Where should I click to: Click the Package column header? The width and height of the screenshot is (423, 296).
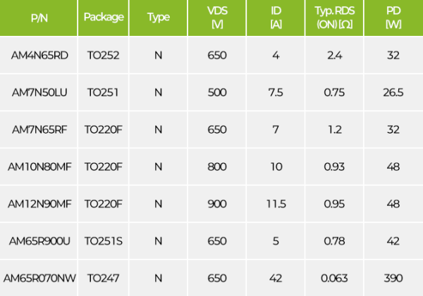pos(104,18)
